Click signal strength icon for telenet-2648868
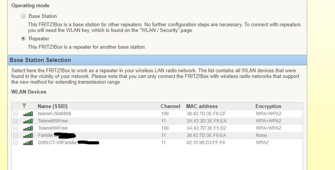Viewport: 335px width, 170px height. (28, 114)
